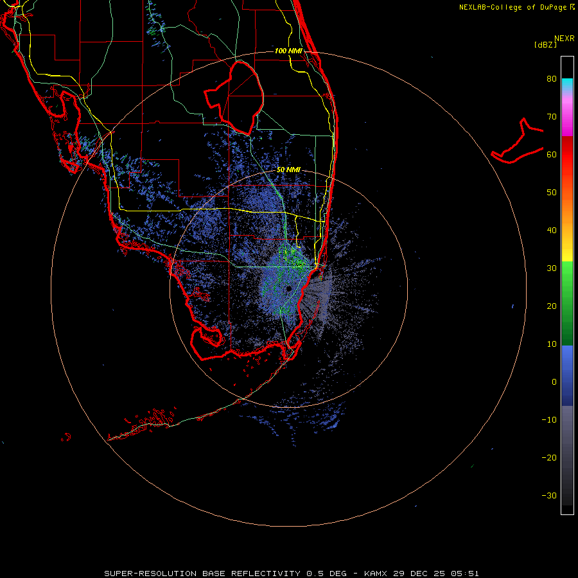Click the '70' value on the dBZ scale
Viewport: 578px width, 578px height.
[552, 116]
